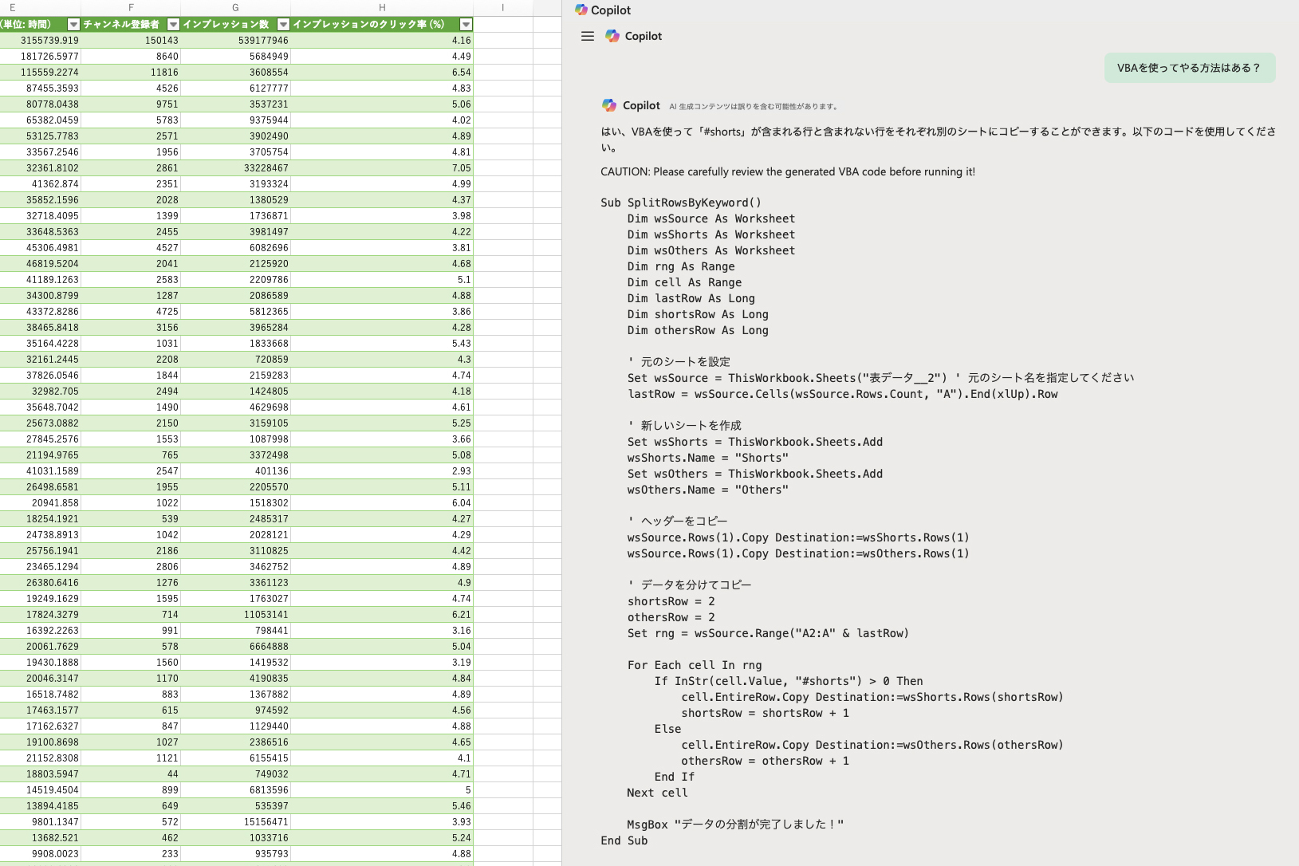Viewport: 1299px width, 866px height.
Task: Click the user message 'VBAを使ってやる方法はある？'
Action: pyautogui.click(x=1189, y=68)
